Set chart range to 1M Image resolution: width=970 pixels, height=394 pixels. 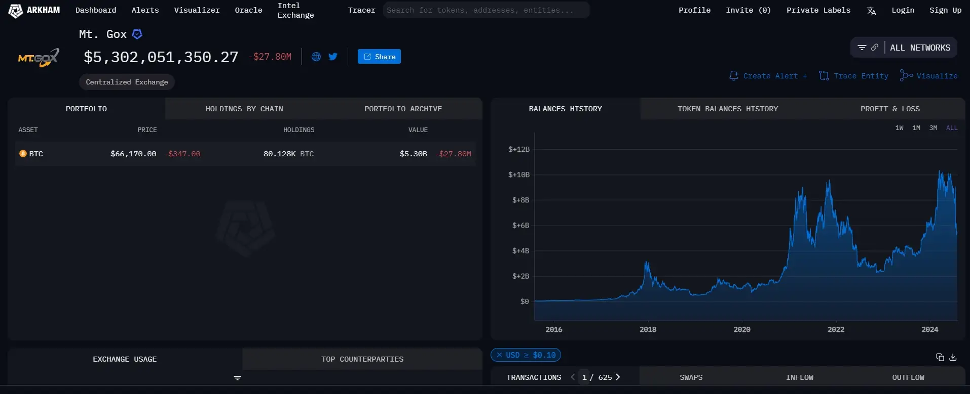point(916,128)
